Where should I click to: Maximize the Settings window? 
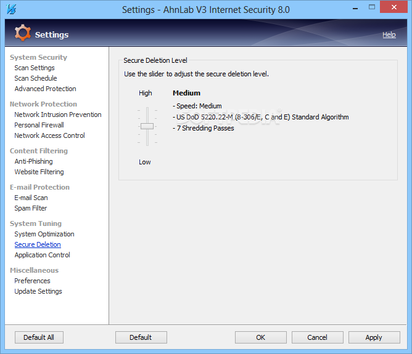tap(372, 7)
